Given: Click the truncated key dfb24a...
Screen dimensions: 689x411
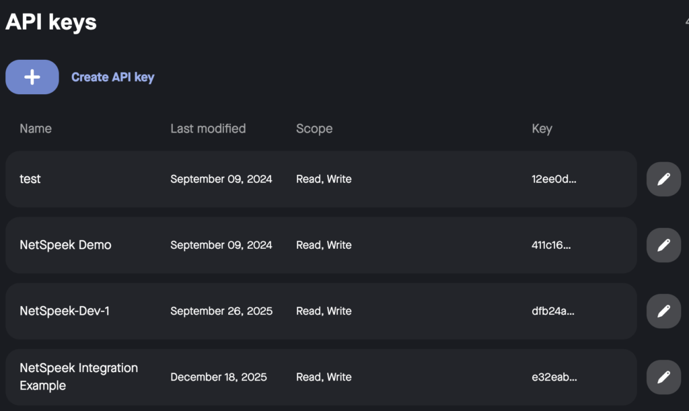Looking at the screenshot, I should coord(553,311).
